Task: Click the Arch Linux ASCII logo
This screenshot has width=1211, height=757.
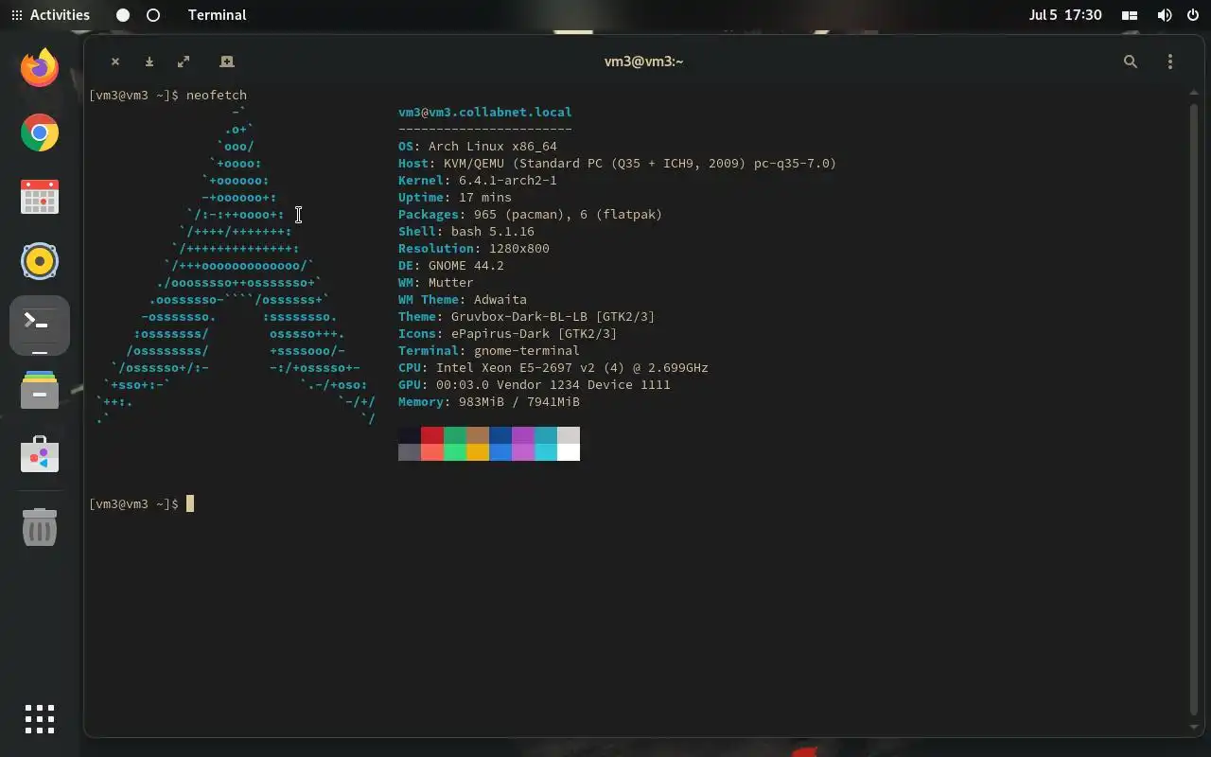Action: (x=236, y=266)
